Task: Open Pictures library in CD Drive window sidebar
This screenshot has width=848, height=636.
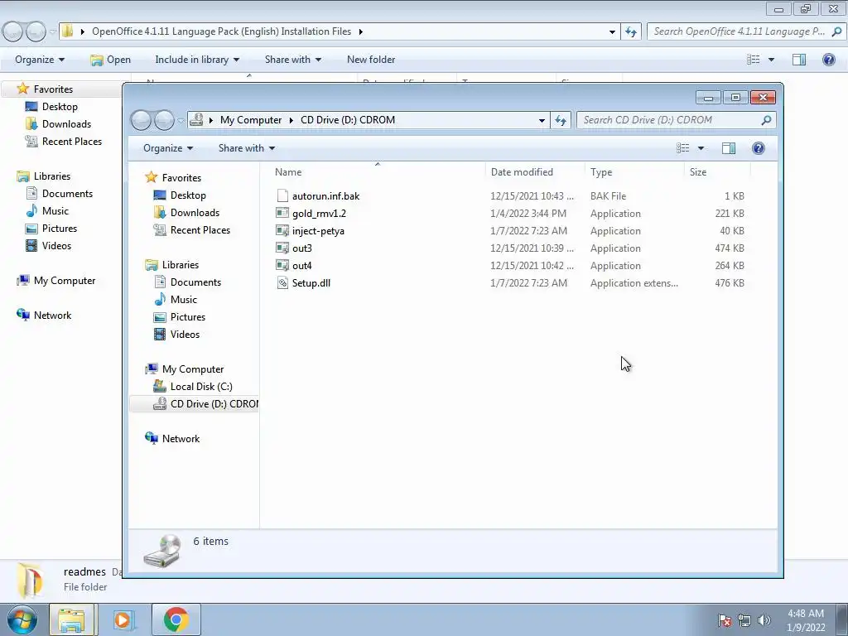Action: (x=179, y=317)
